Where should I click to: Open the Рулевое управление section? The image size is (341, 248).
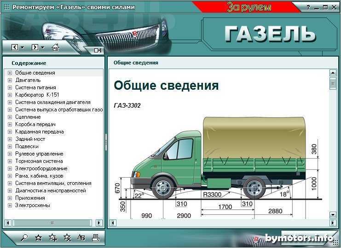coord(39,154)
